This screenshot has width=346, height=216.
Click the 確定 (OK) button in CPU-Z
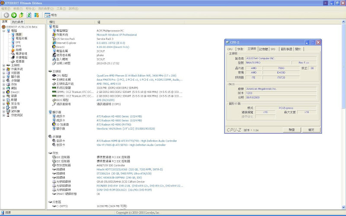click(311, 130)
